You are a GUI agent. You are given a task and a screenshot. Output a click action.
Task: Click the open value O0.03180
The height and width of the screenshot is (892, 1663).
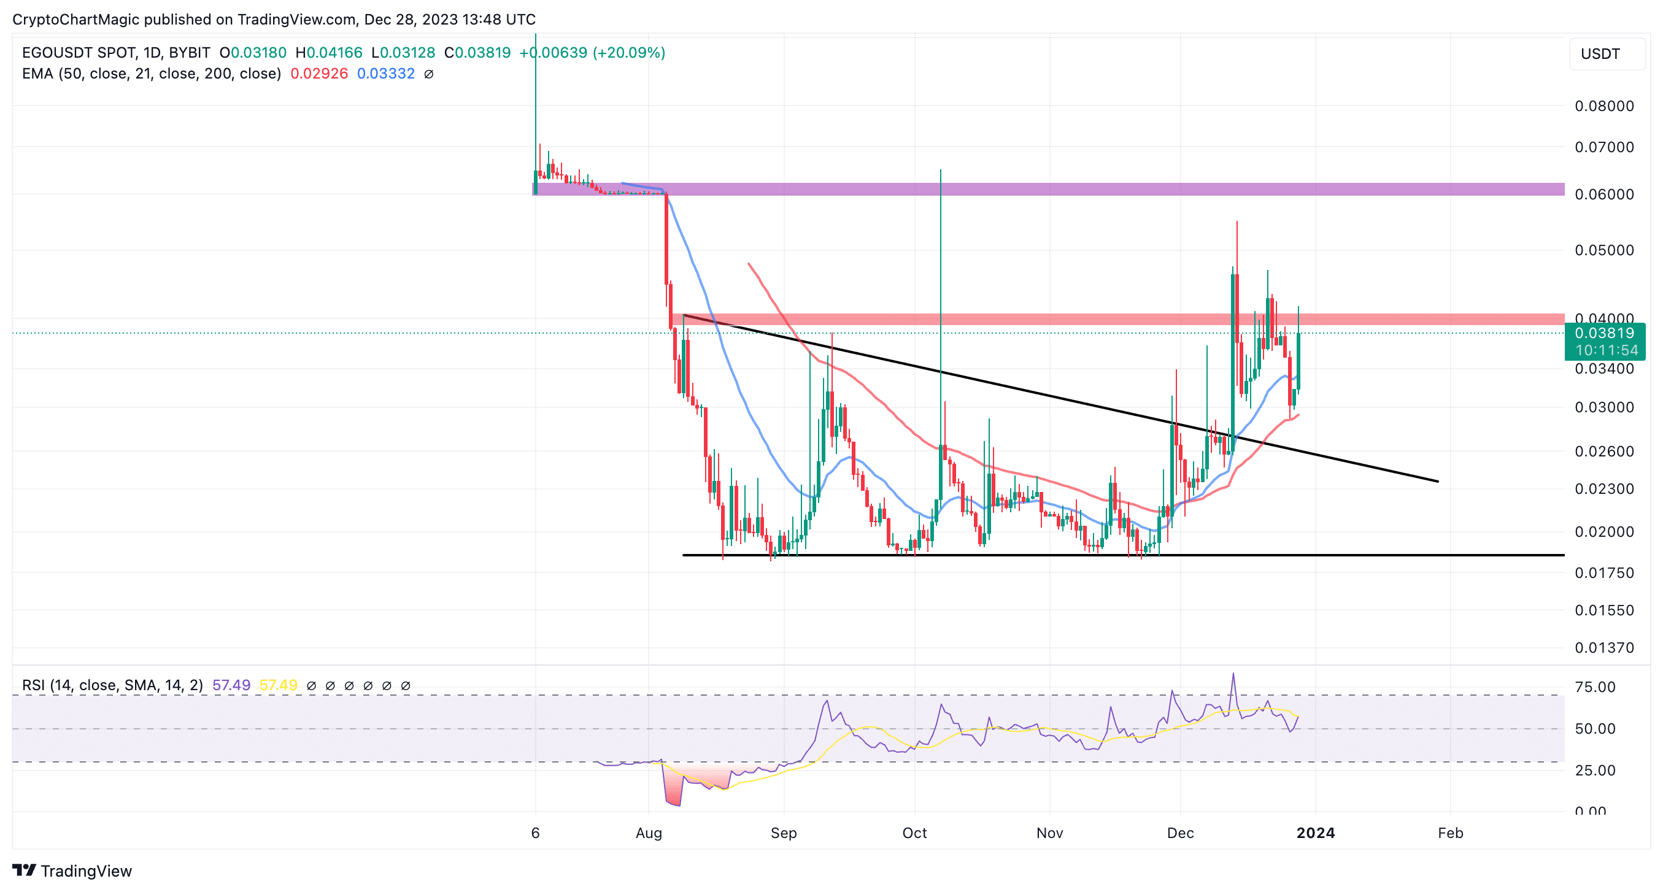(x=252, y=52)
